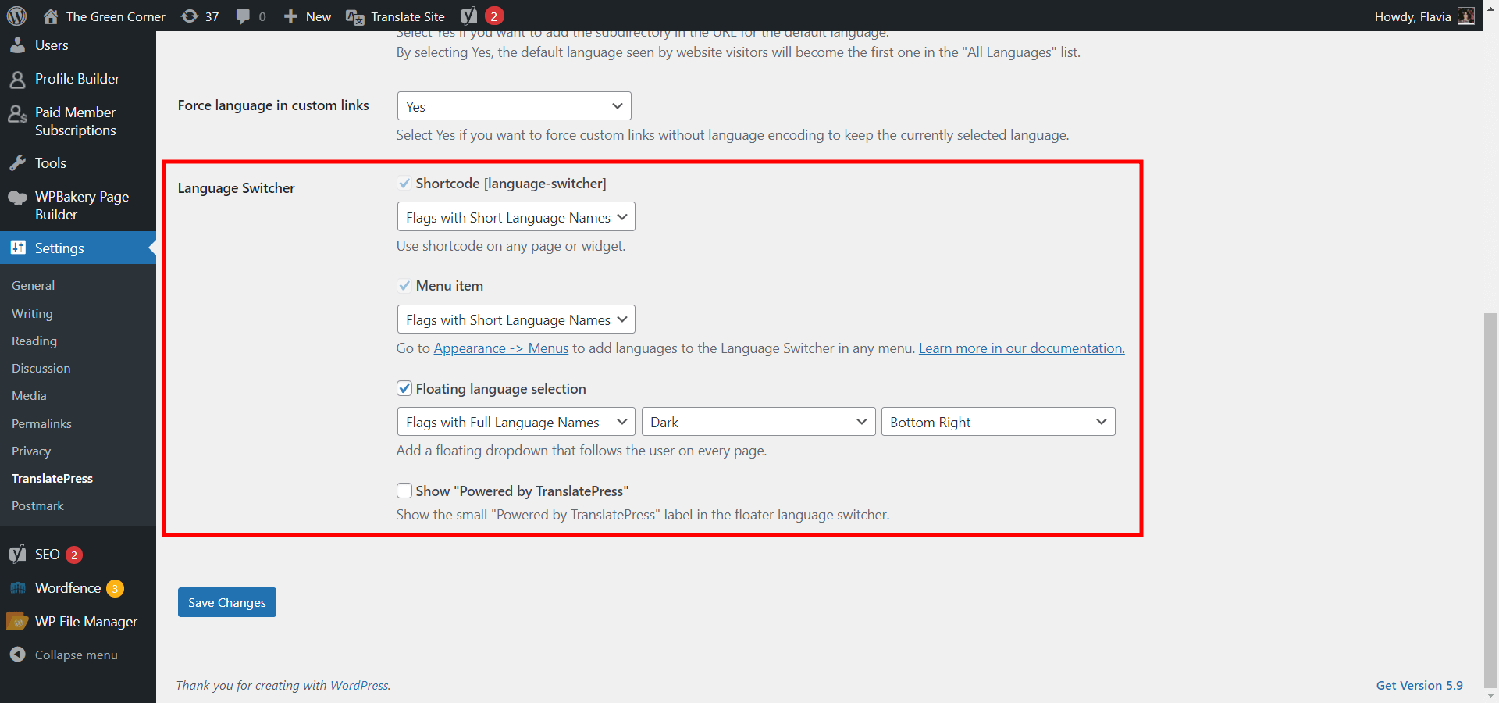Viewport: 1499px width, 703px height.
Task: Open the comments bubble icon
Action: 243,16
